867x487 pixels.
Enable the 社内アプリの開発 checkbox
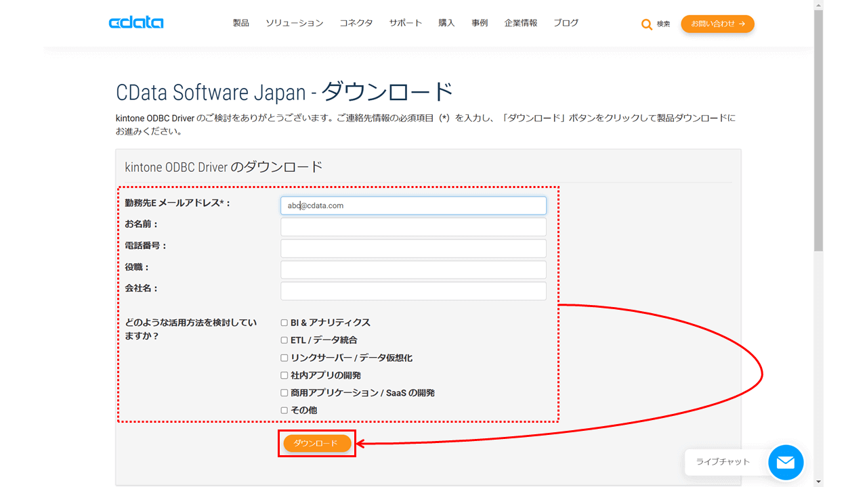[x=284, y=375]
